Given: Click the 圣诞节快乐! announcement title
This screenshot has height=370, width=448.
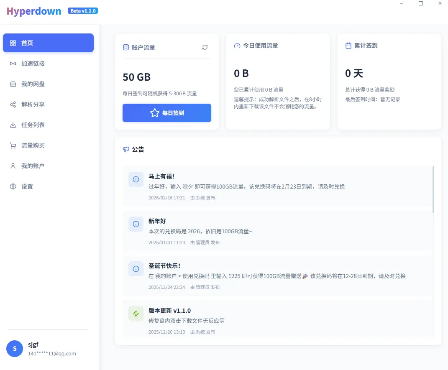Looking at the screenshot, I should (x=164, y=266).
